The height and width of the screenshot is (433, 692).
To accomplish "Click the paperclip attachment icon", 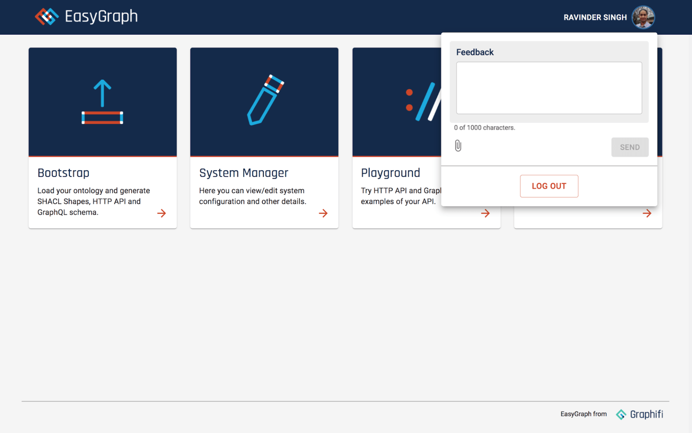I will coord(458,146).
